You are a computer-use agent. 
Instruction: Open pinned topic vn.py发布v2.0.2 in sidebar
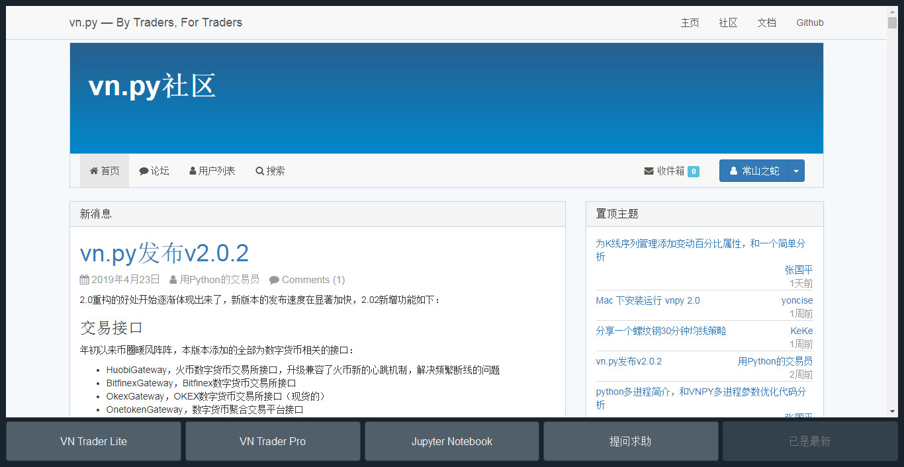click(629, 361)
